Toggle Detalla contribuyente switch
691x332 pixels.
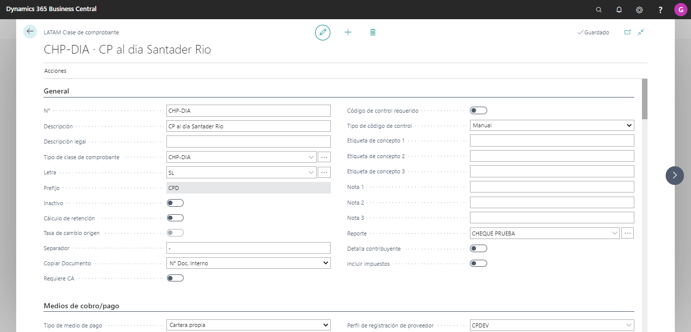[x=479, y=249]
